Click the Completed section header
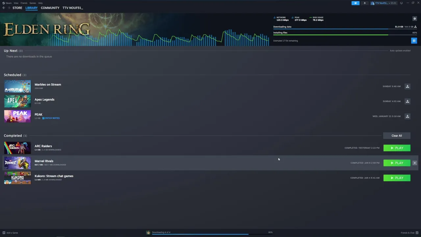 click(x=15, y=136)
